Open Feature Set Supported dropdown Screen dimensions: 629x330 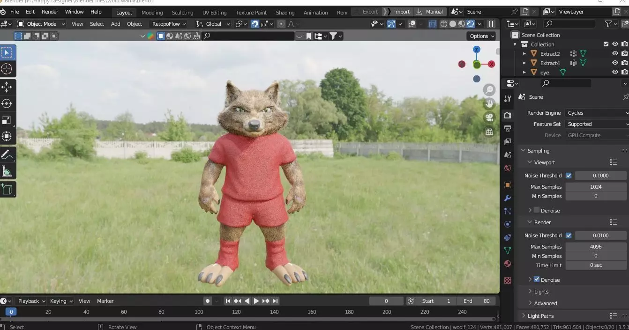tap(597, 124)
